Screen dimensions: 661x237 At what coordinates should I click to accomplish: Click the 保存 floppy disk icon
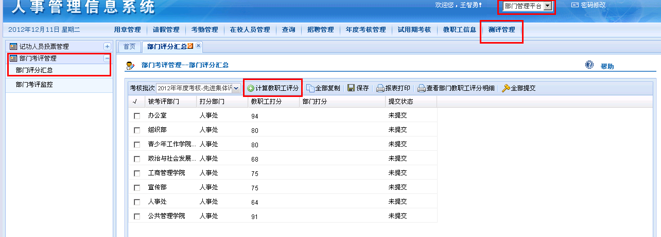[351, 88]
